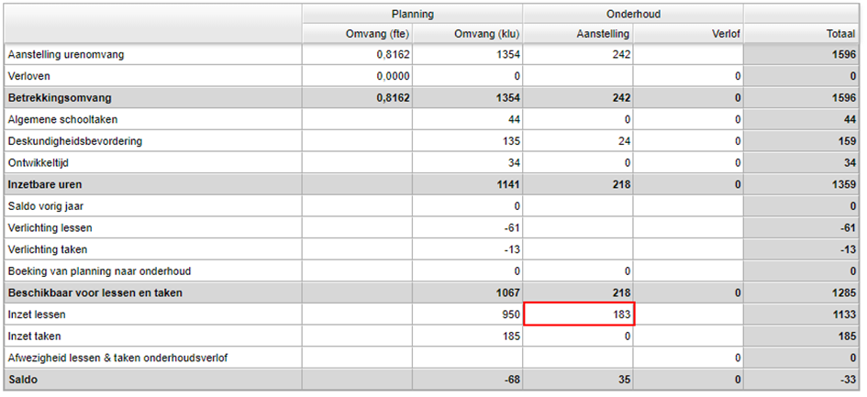Click the Algemene schooltaken row label

click(62, 119)
